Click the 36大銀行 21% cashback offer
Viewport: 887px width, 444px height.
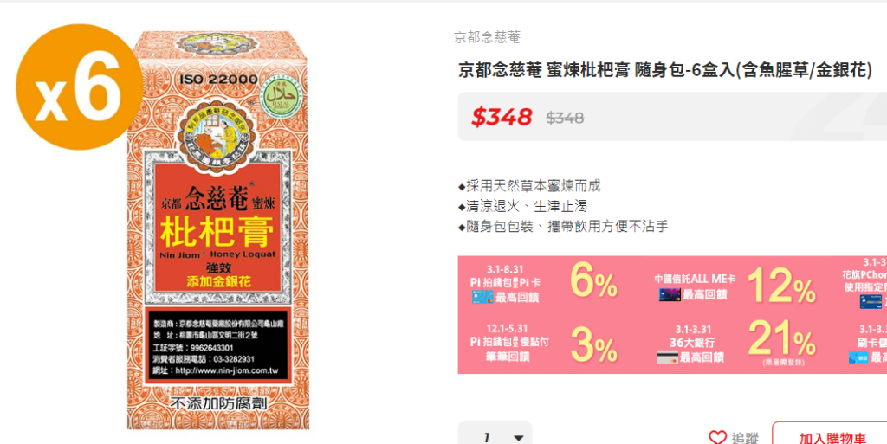[736, 344]
